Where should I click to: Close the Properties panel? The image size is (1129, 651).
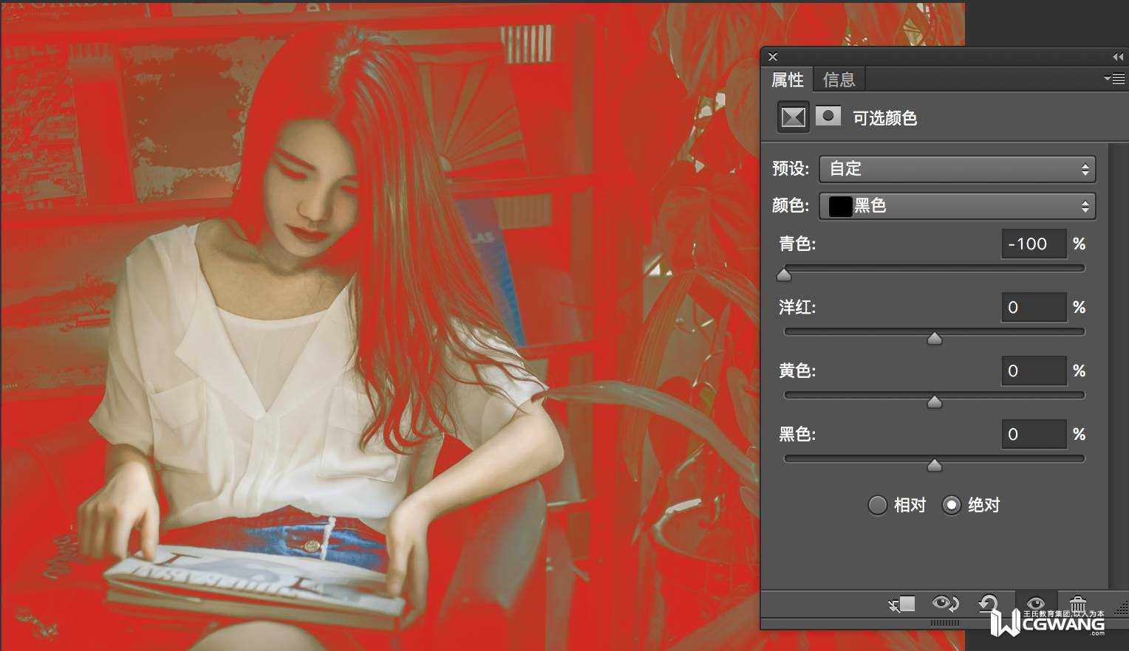click(x=773, y=57)
